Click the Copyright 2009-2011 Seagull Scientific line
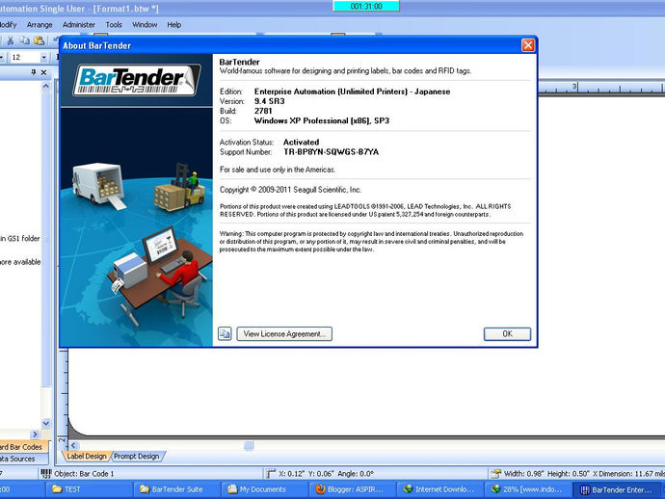The width and height of the screenshot is (665, 499). [290, 190]
